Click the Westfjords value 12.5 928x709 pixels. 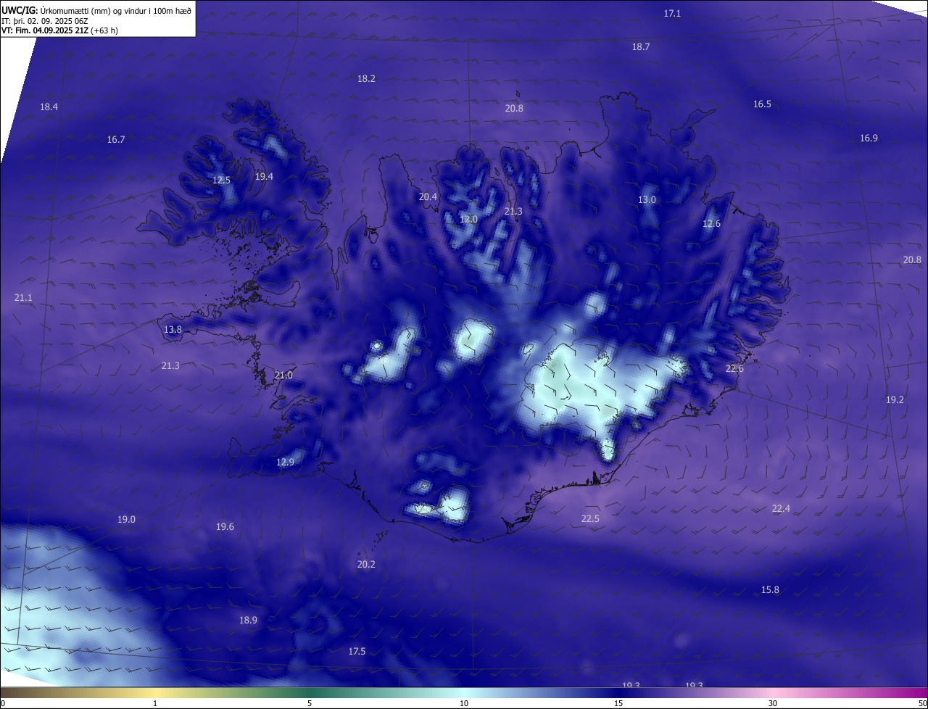click(x=221, y=180)
